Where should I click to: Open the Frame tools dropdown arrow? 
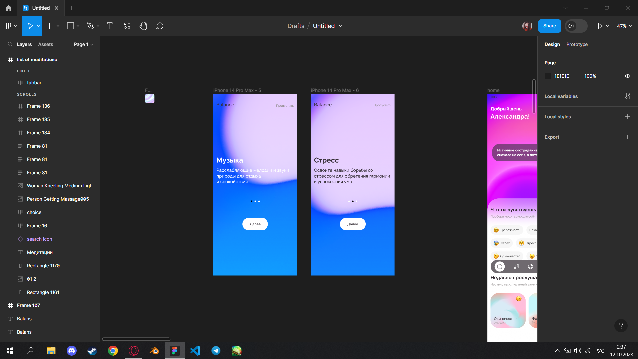pos(58,26)
